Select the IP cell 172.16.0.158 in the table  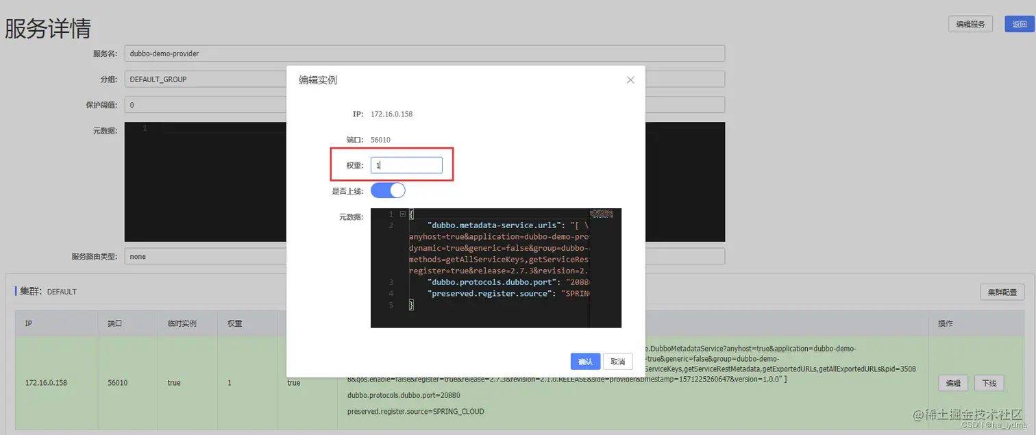pos(46,382)
